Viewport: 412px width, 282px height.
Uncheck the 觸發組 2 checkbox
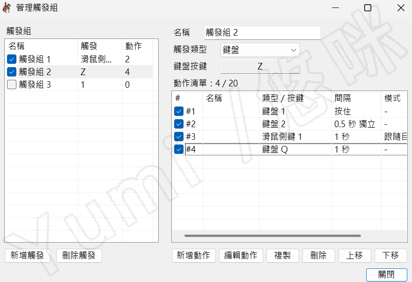[12, 72]
